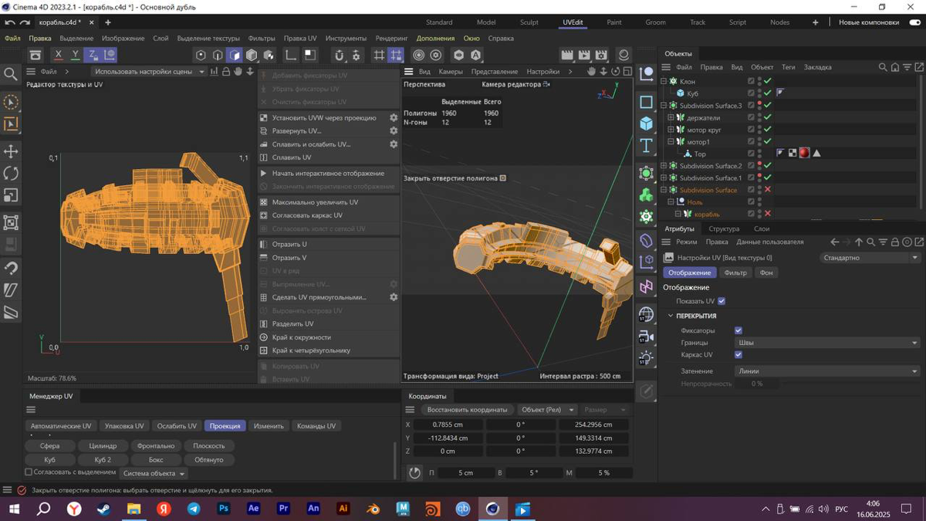Open Объект (Рел) coordinates dropdown
The width and height of the screenshot is (926, 521).
(x=547, y=410)
